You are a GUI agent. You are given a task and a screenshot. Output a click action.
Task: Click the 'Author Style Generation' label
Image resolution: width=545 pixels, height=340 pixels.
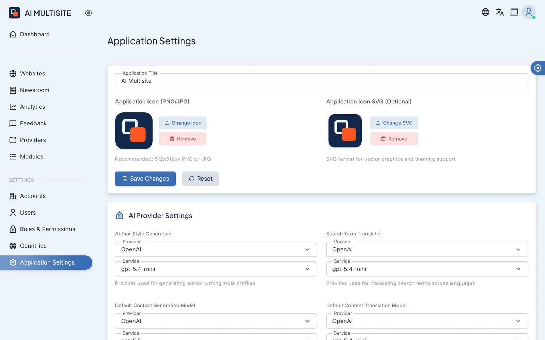(x=143, y=234)
